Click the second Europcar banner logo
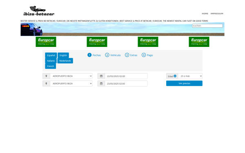The width and height of the screenshot is (245, 153). click(97, 42)
